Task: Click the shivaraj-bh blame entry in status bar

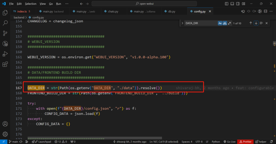Action: 129,142
